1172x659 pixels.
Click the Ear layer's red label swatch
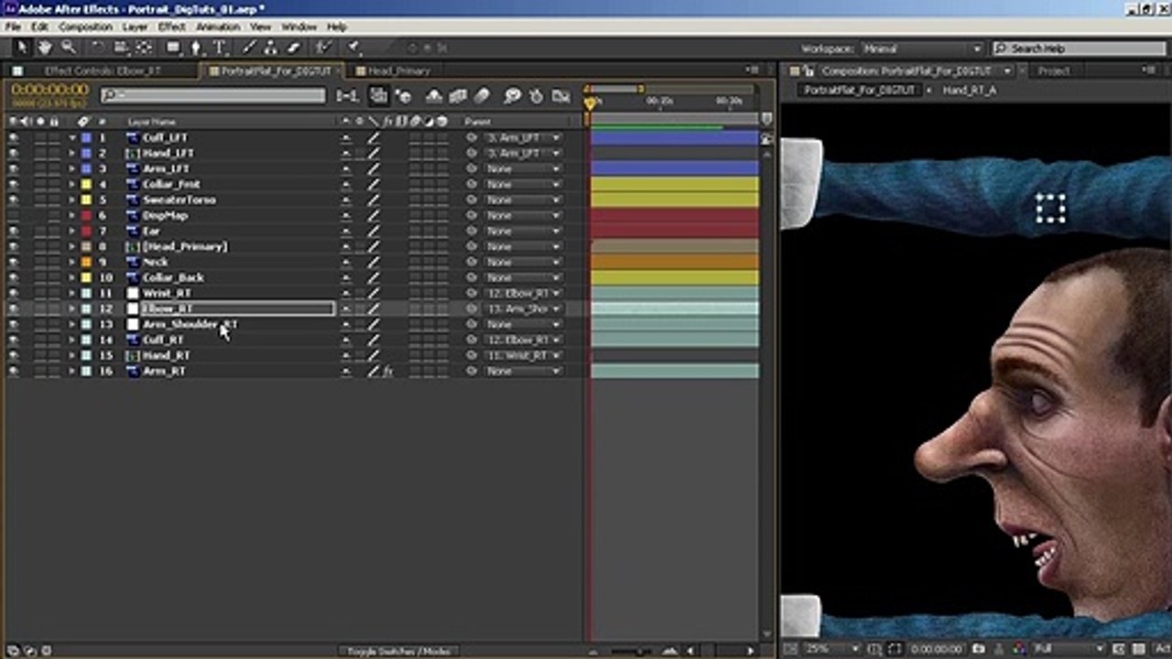pyautogui.click(x=86, y=231)
